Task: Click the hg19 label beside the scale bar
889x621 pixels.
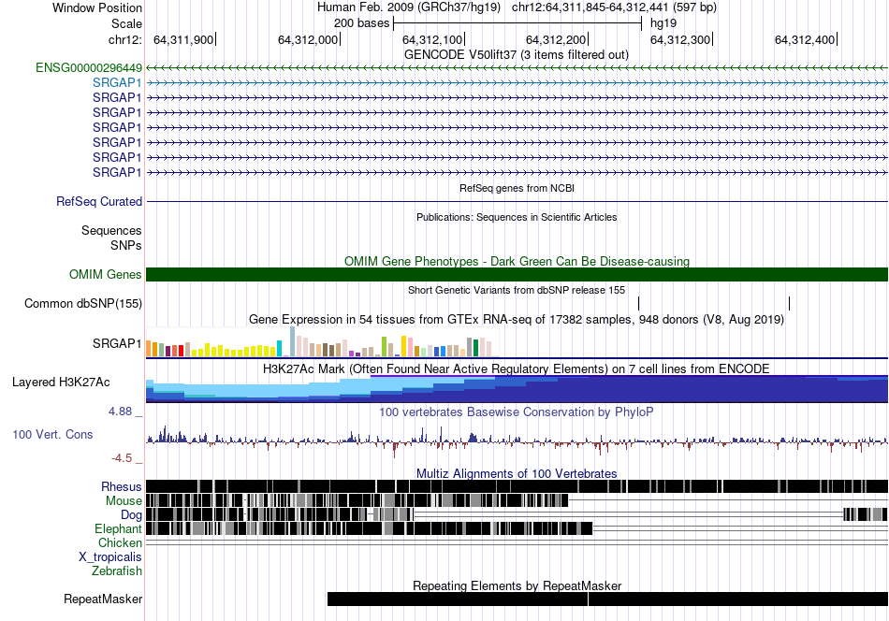Action: tap(663, 23)
